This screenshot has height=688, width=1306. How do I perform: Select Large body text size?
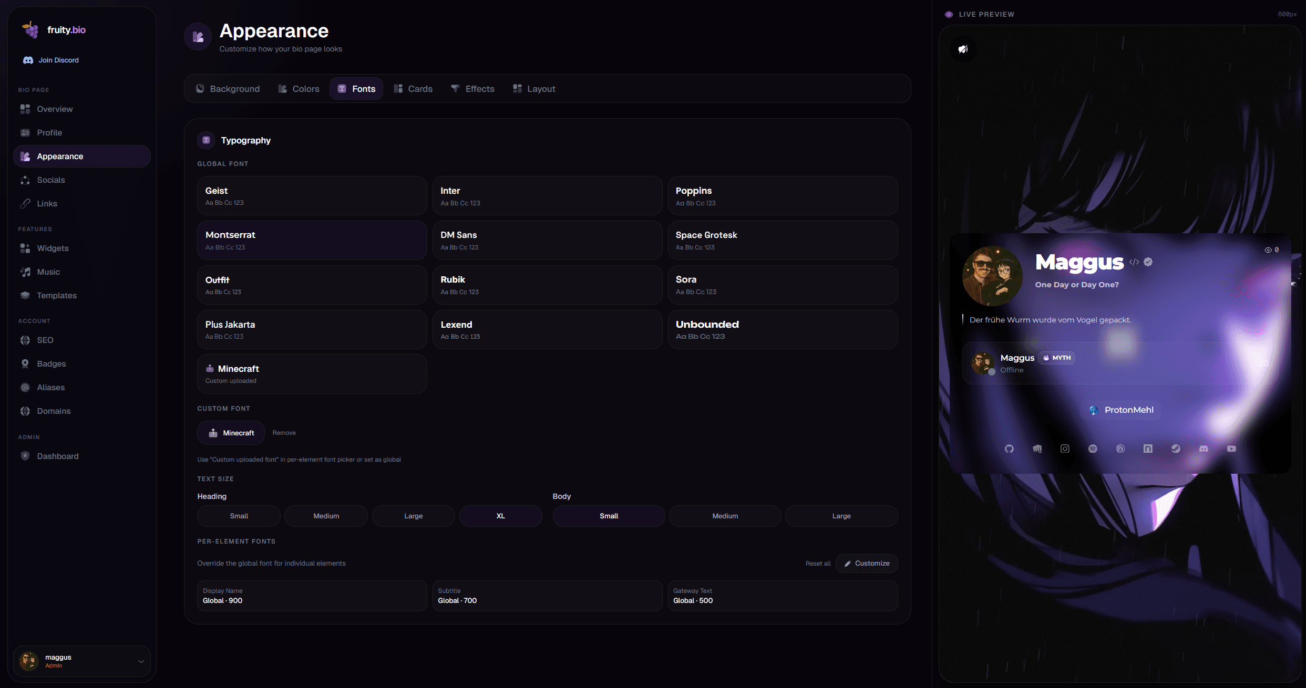[841, 516]
